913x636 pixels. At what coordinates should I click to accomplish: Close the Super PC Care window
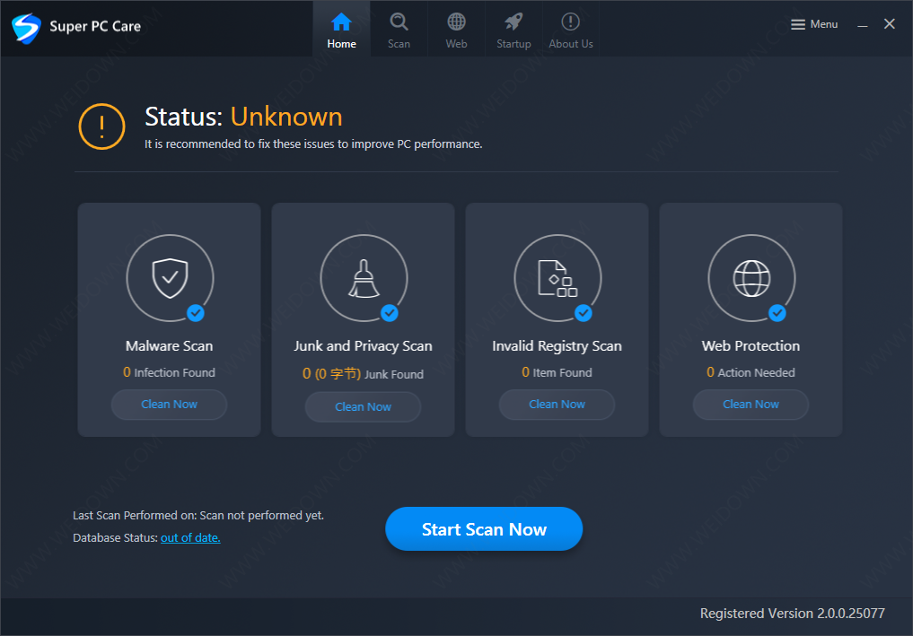tap(889, 24)
